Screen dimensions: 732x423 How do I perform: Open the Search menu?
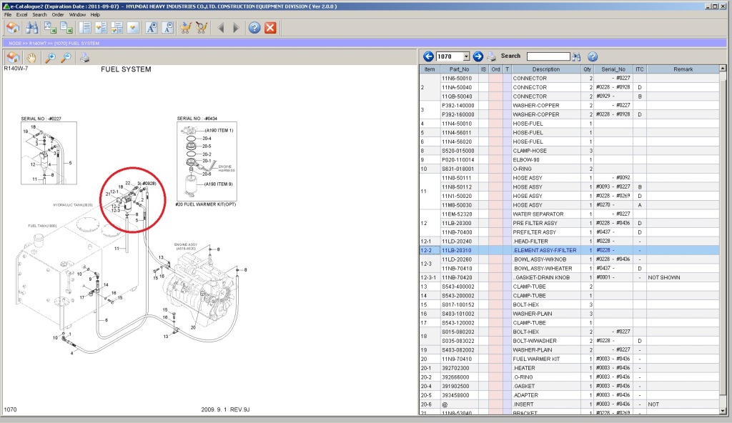40,14
